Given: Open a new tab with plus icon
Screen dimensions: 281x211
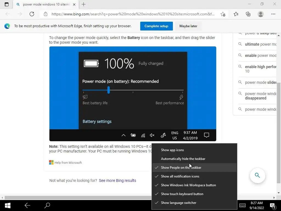Looking at the screenshot, I should (83, 4).
